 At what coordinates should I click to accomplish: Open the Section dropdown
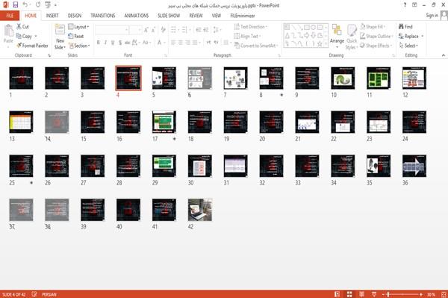(x=79, y=46)
